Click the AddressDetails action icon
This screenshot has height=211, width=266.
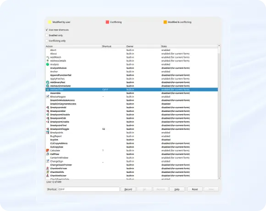click(48, 61)
